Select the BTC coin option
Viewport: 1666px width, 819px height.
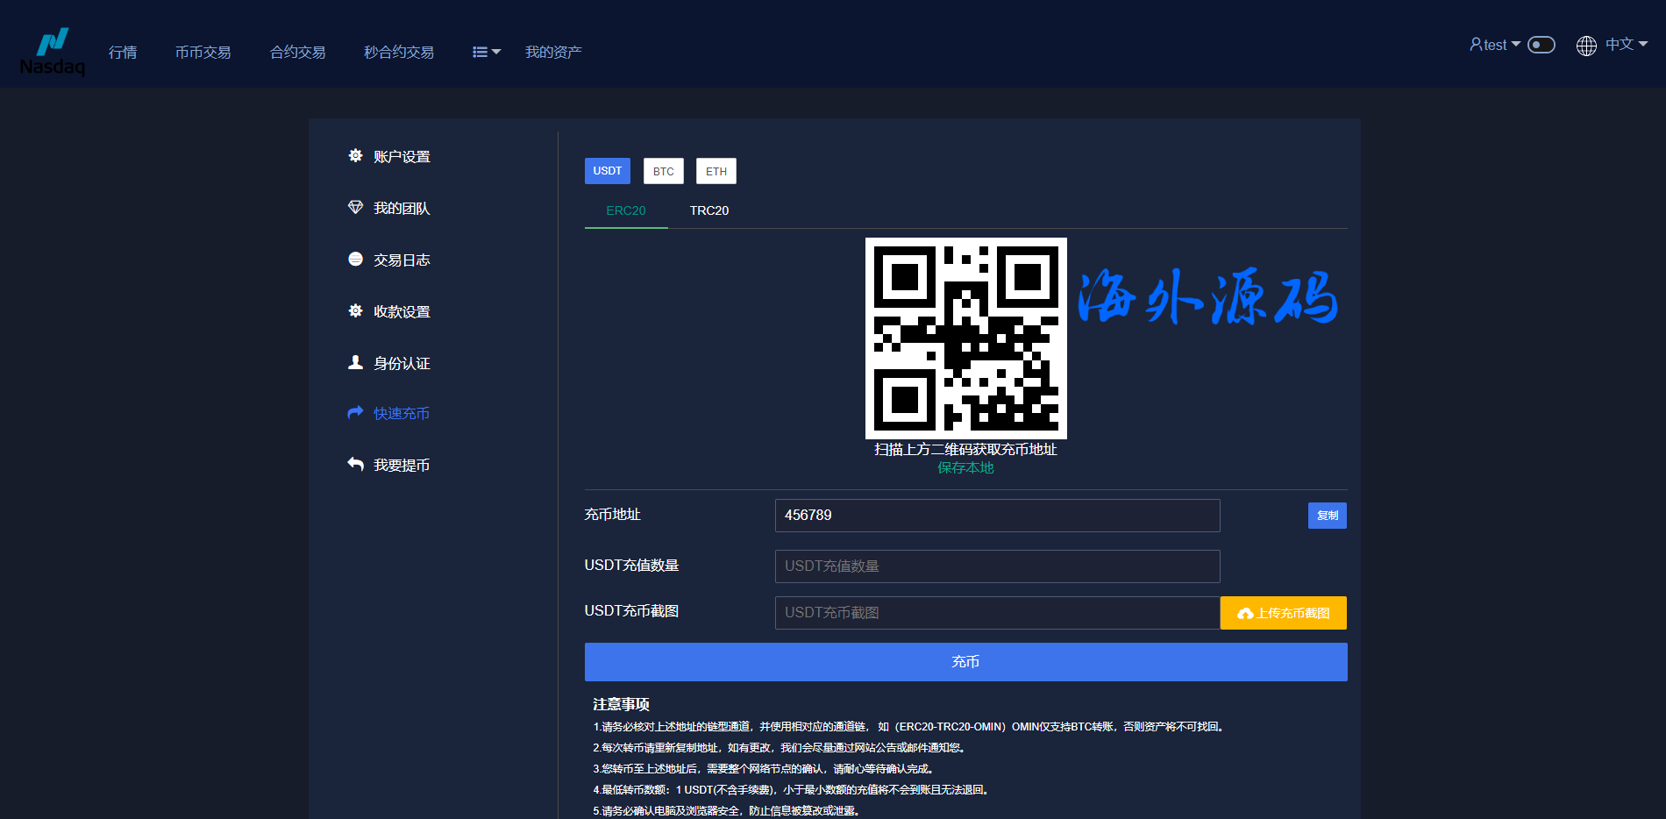(663, 171)
